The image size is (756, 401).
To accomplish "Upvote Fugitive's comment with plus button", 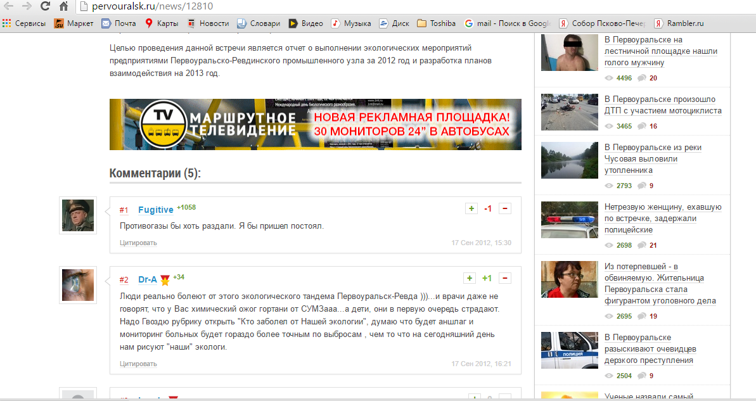I will coord(471,208).
